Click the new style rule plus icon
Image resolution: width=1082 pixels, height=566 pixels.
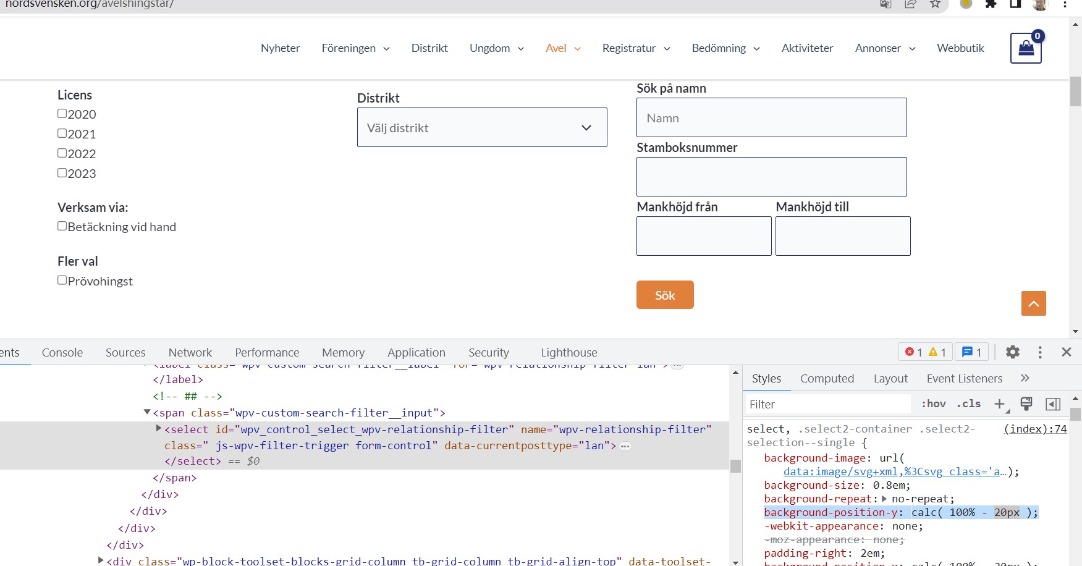click(1000, 404)
